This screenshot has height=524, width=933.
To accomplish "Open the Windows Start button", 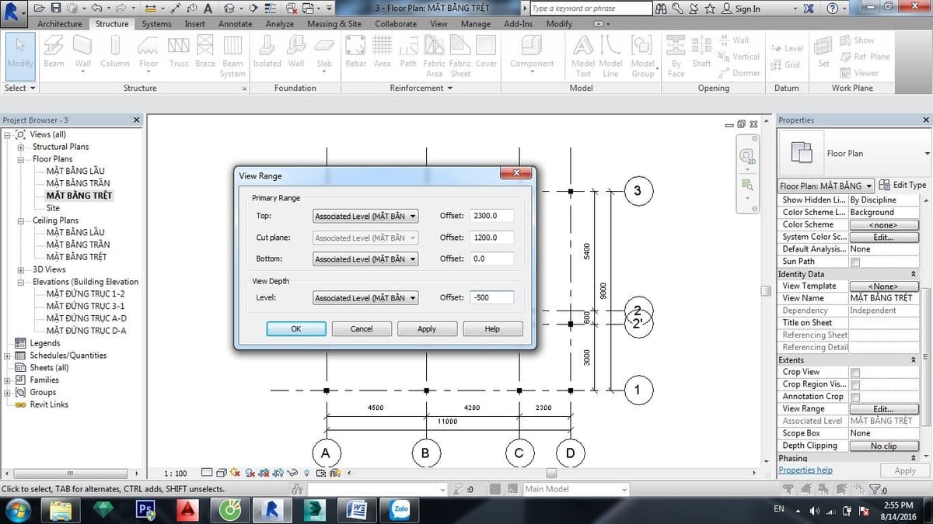I will [x=18, y=509].
